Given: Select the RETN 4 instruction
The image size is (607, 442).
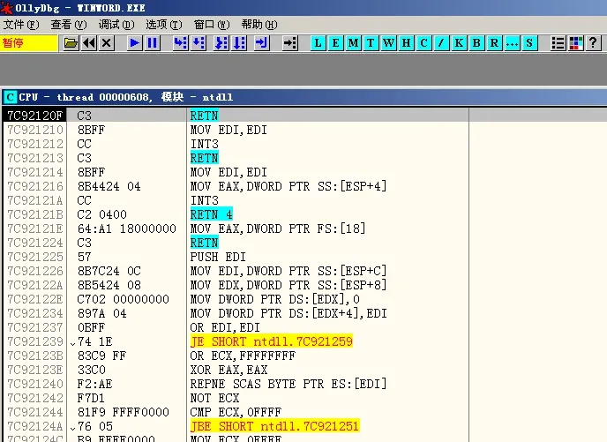Looking at the screenshot, I should pyautogui.click(x=212, y=214).
